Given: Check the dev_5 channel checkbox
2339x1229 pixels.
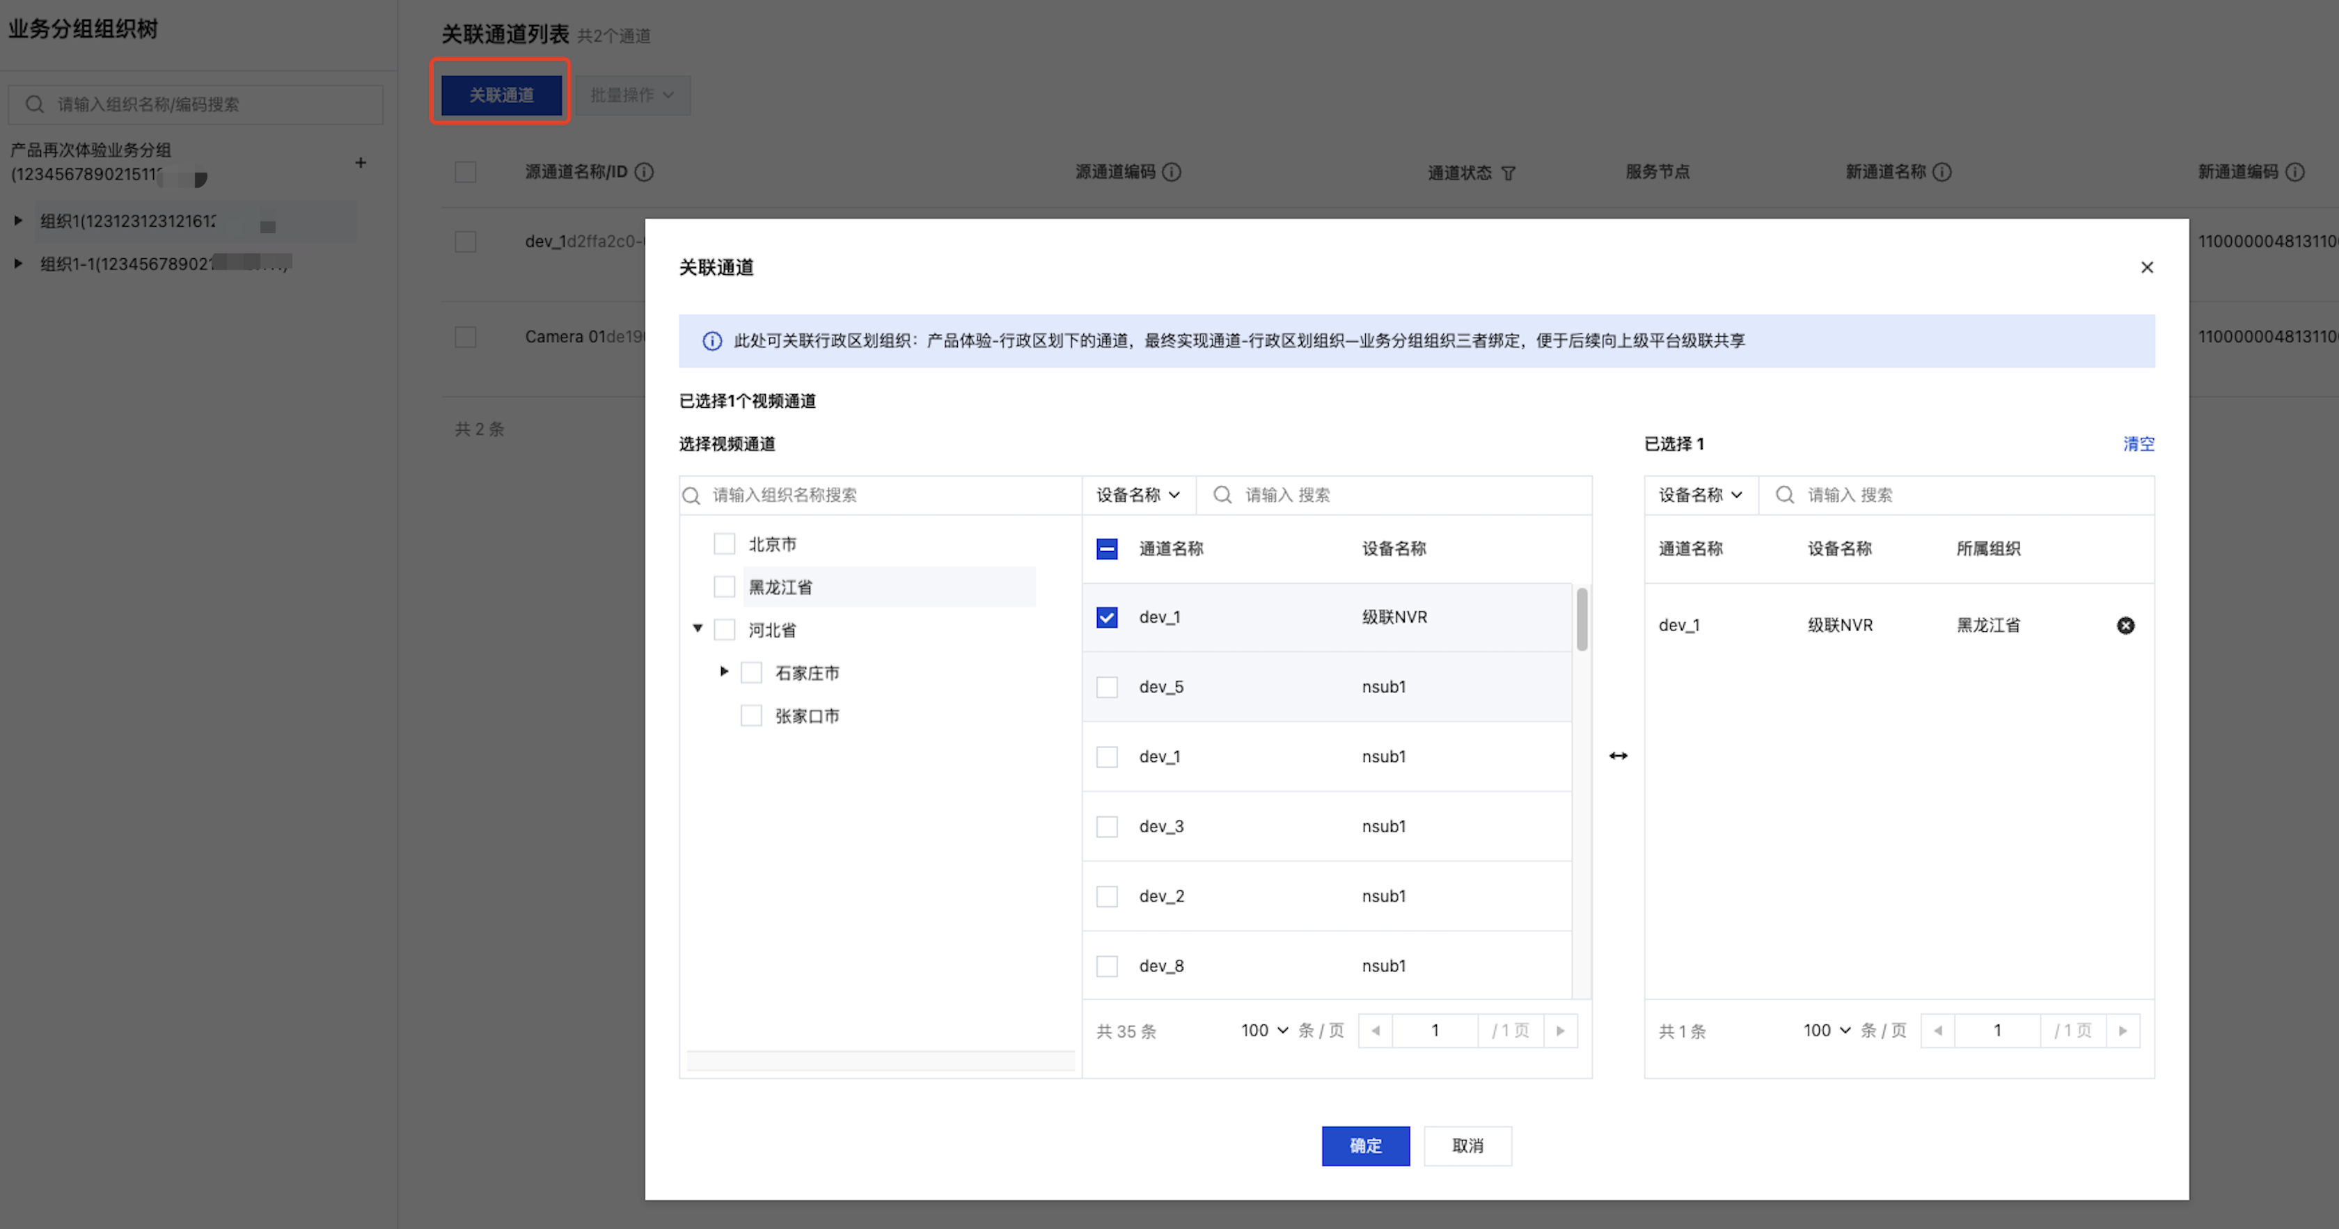Looking at the screenshot, I should click(x=1107, y=687).
